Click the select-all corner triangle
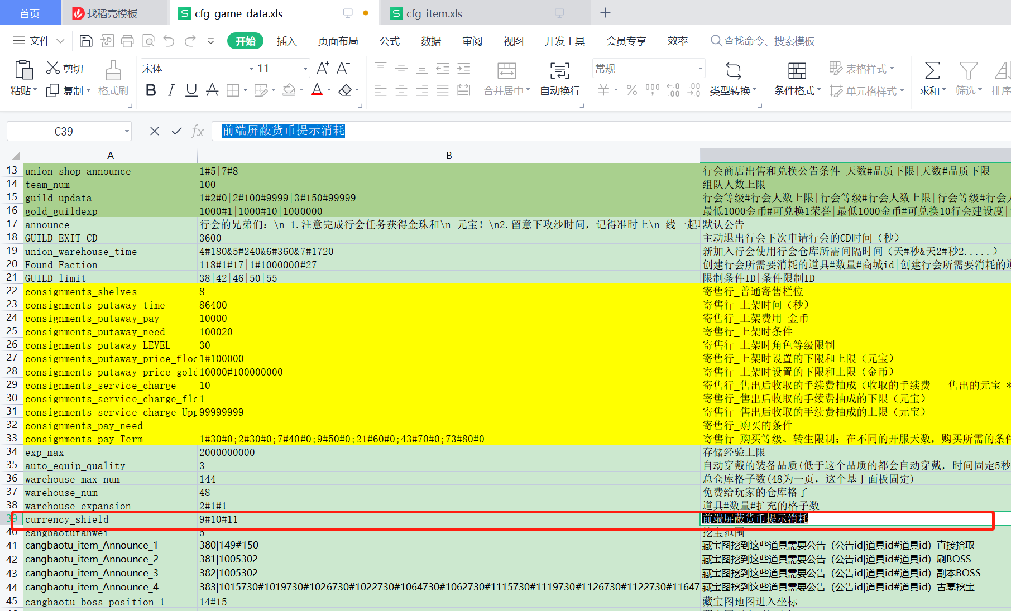This screenshot has width=1011, height=611. (16, 156)
